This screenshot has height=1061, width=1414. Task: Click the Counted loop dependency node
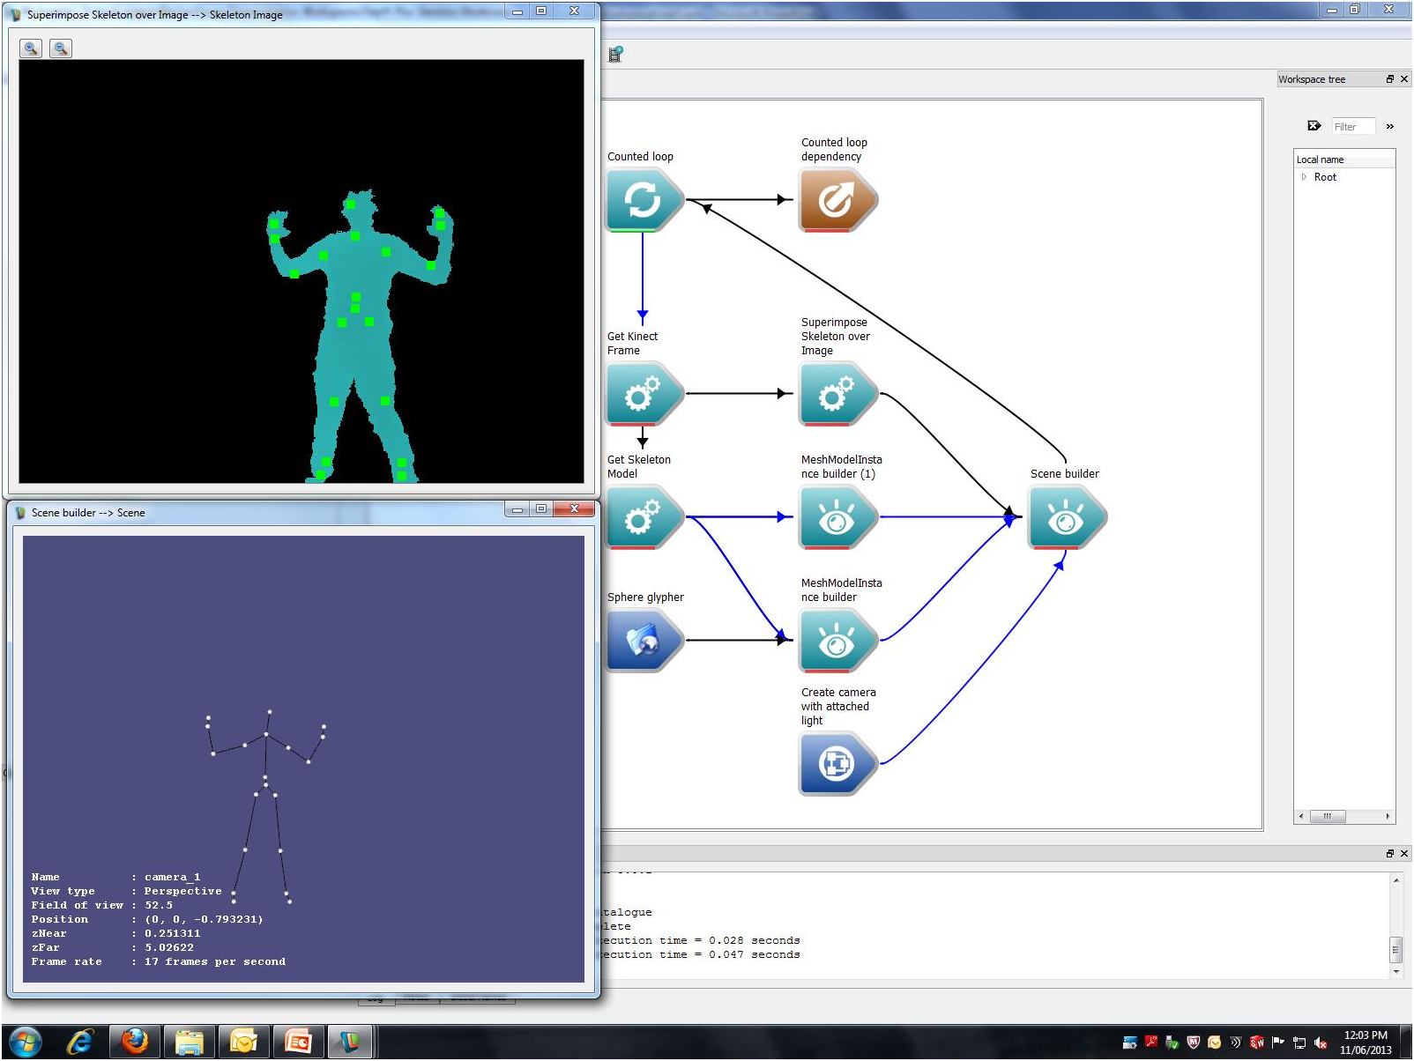pyautogui.click(x=837, y=200)
